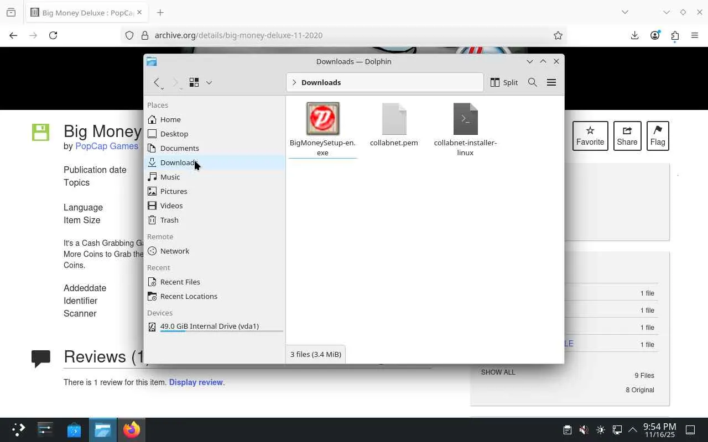Click Dolphin's forward navigation arrow
The width and height of the screenshot is (708, 442).
pyautogui.click(x=175, y=82)
